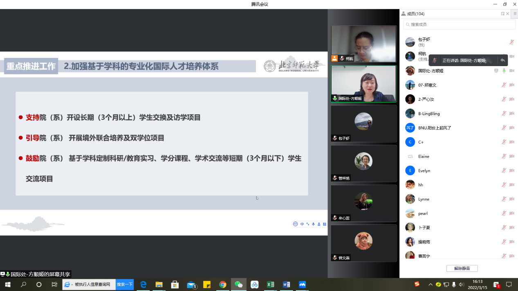Image resolution: width=518 pixels, height=291 pixels.
Task: Expand hidden system tray icons chevron
Action: point(430,284)
